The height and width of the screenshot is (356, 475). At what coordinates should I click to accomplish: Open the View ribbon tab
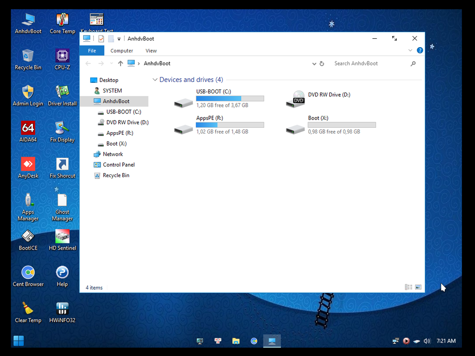point(151,51)
